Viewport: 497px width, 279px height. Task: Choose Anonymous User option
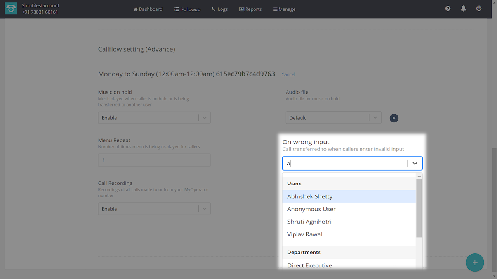coord(311,209)
